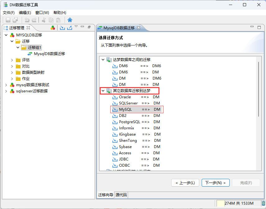Choose Oracle ==> DM migration
The width and height of the screenshot is (266, 209).
(136, 97)
